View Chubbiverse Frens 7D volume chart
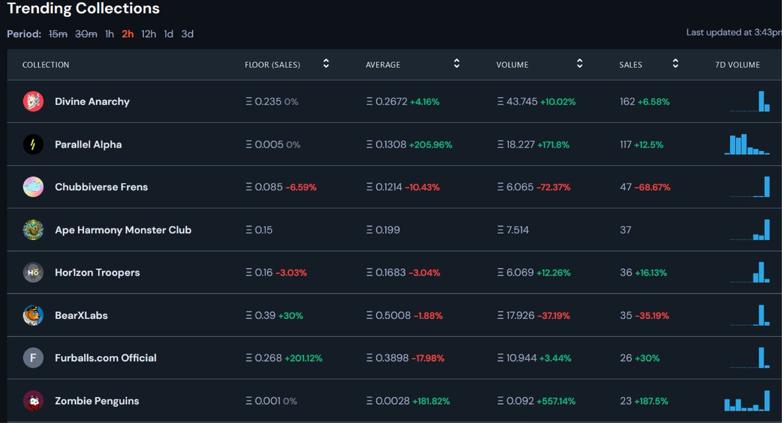Viewport: 782px width, 423px height. (x=750, y=187)
